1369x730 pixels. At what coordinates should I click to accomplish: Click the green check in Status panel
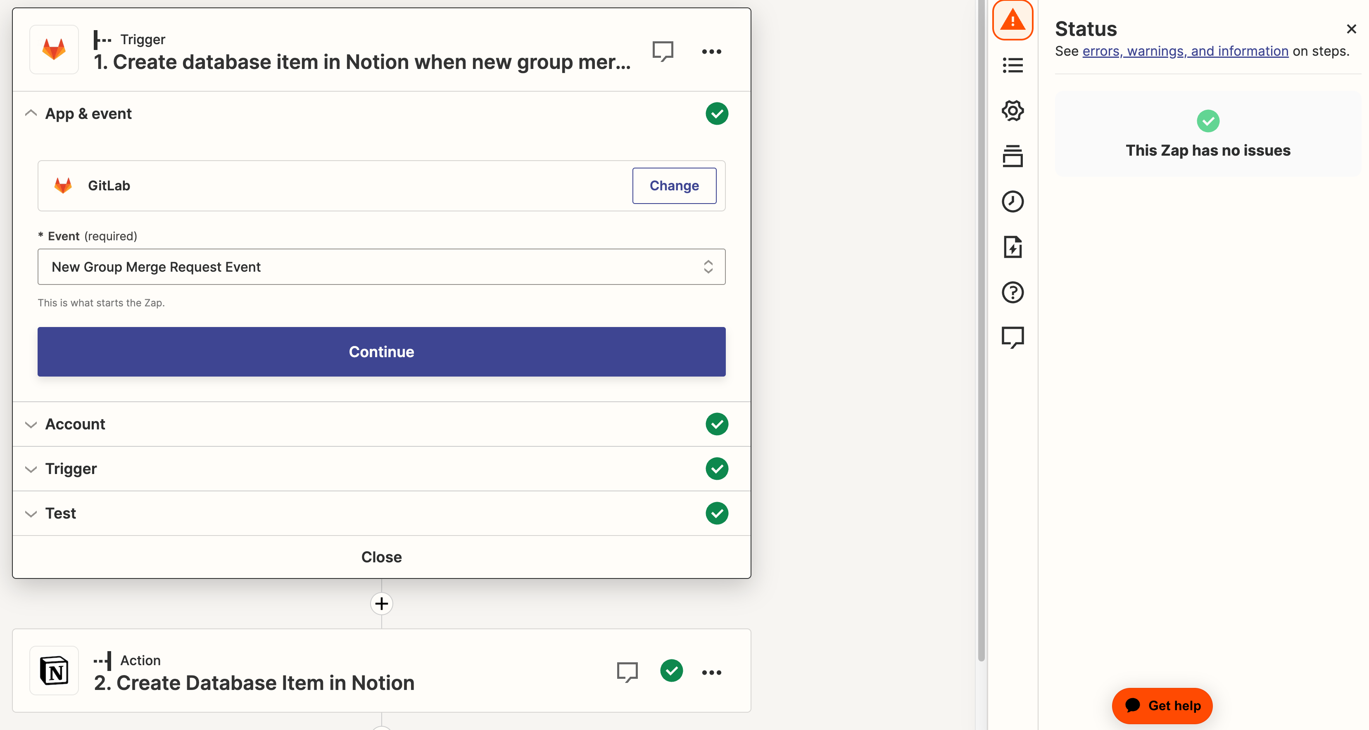pyautogui.click(x=1208, y=121)
